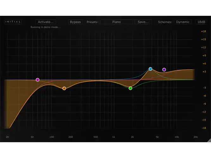The image size is (211, 158).
Task: Click the Save... preset button
Action: (x=143, y=22)
